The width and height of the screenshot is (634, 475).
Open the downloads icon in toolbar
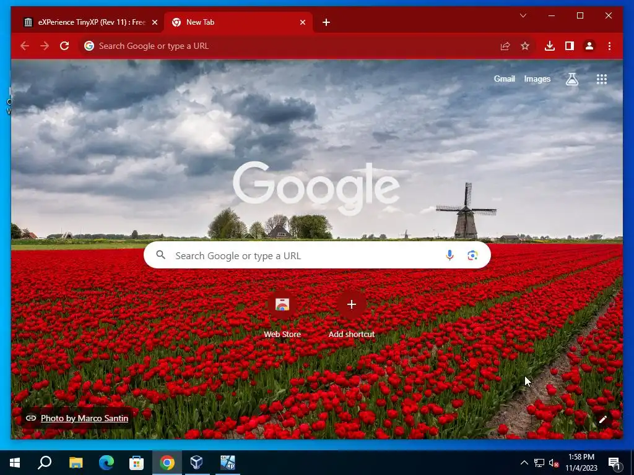pyautogui.click(x=550, y=46)
